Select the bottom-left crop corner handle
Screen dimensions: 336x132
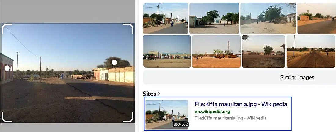[x=7, y=117]
